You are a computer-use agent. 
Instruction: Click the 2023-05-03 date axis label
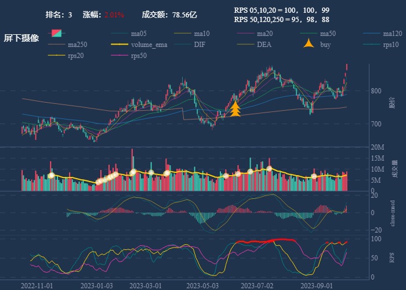click(x=203, y=285)
